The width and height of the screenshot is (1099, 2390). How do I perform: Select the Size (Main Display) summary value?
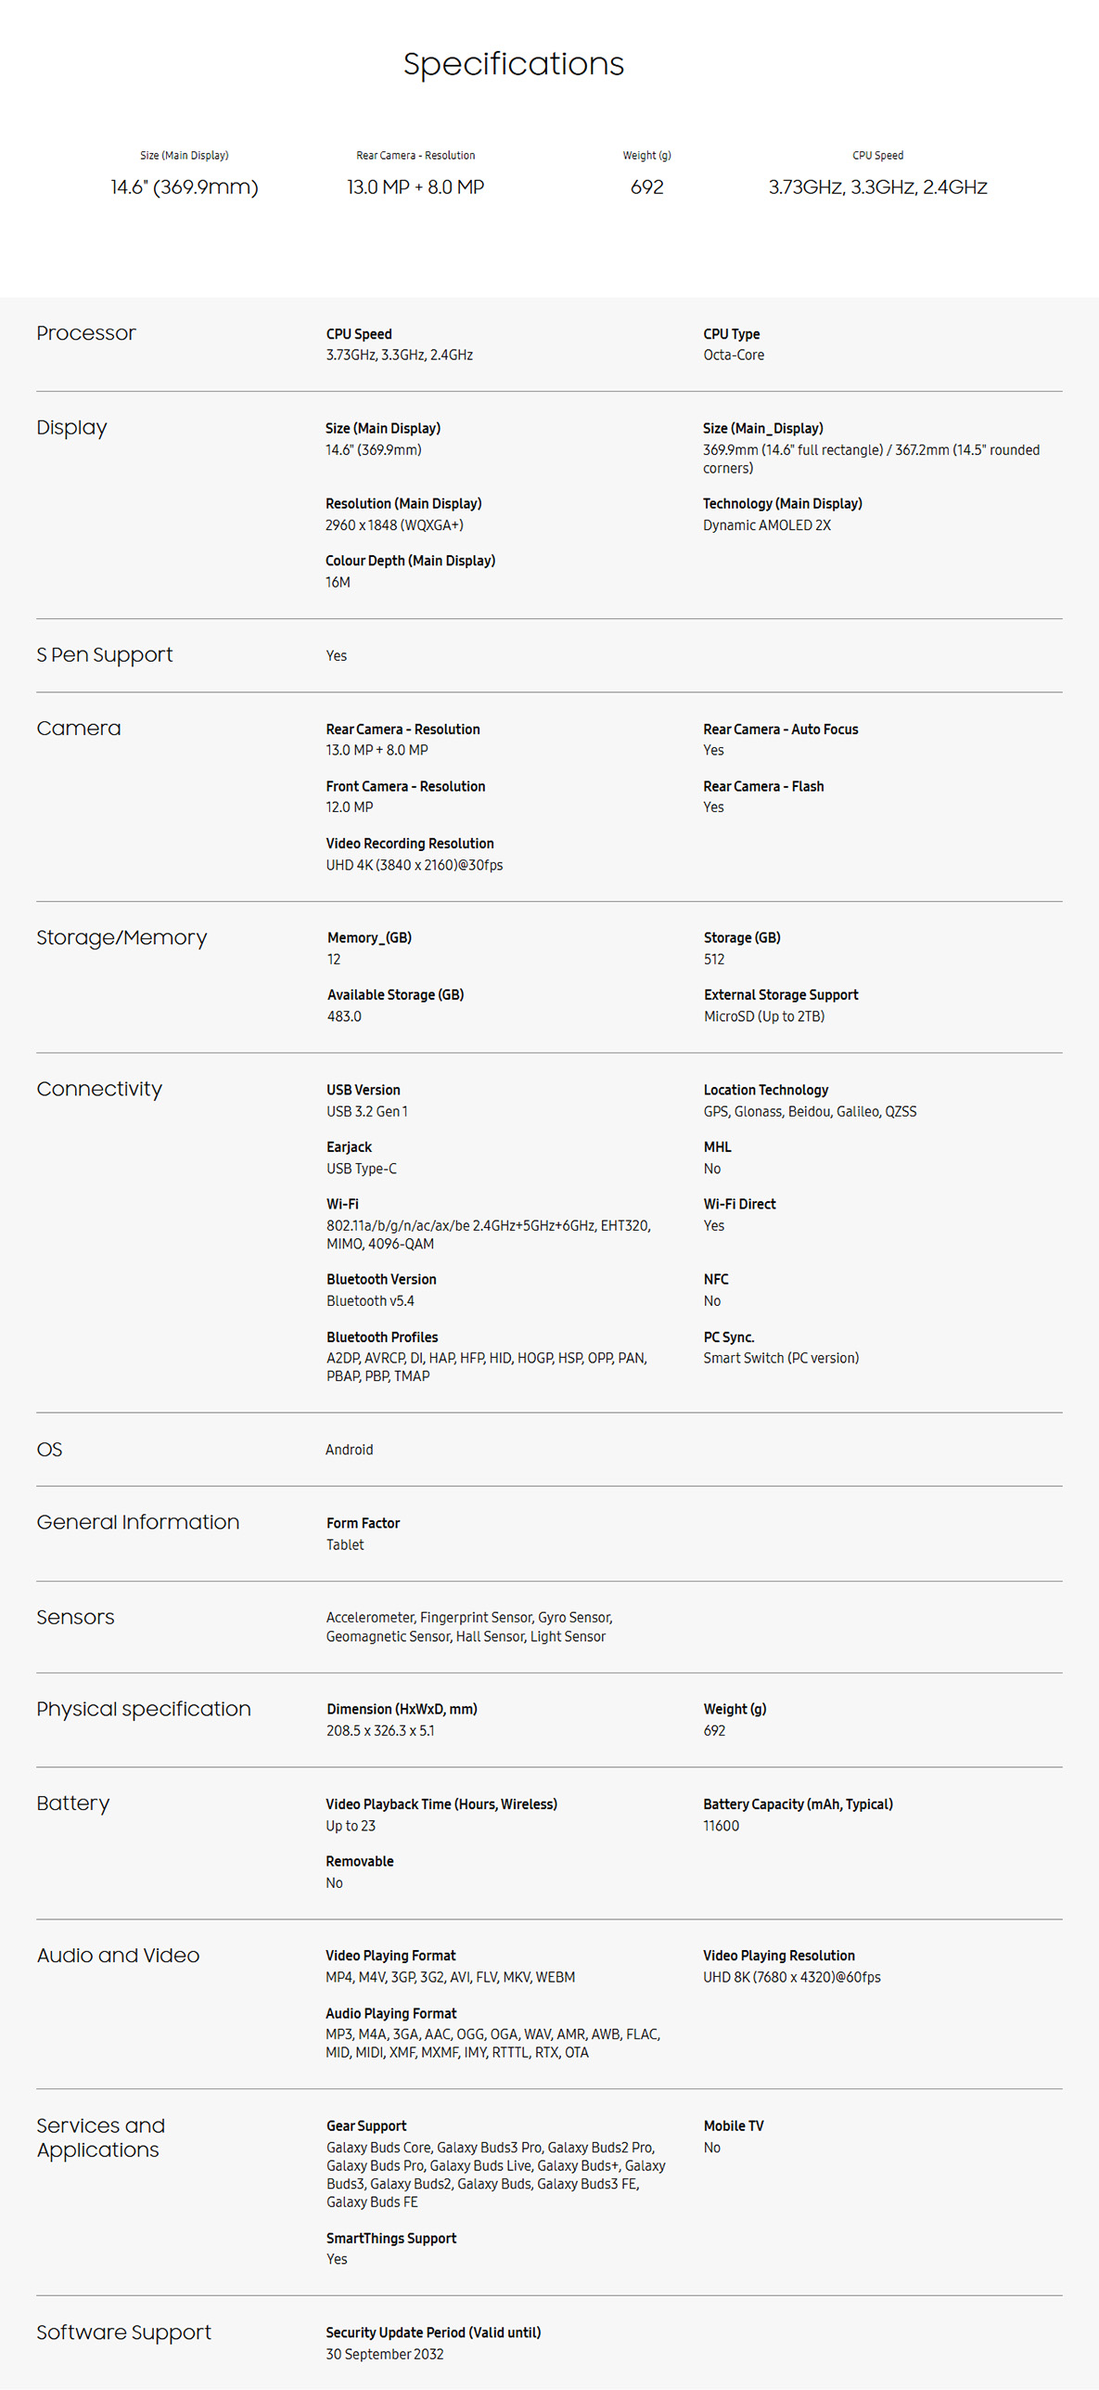[x=185, y=187]
